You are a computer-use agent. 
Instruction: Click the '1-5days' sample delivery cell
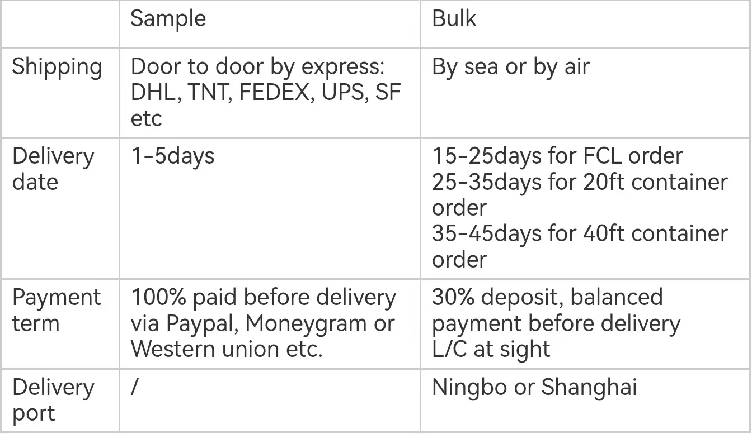tap(172, 156)
